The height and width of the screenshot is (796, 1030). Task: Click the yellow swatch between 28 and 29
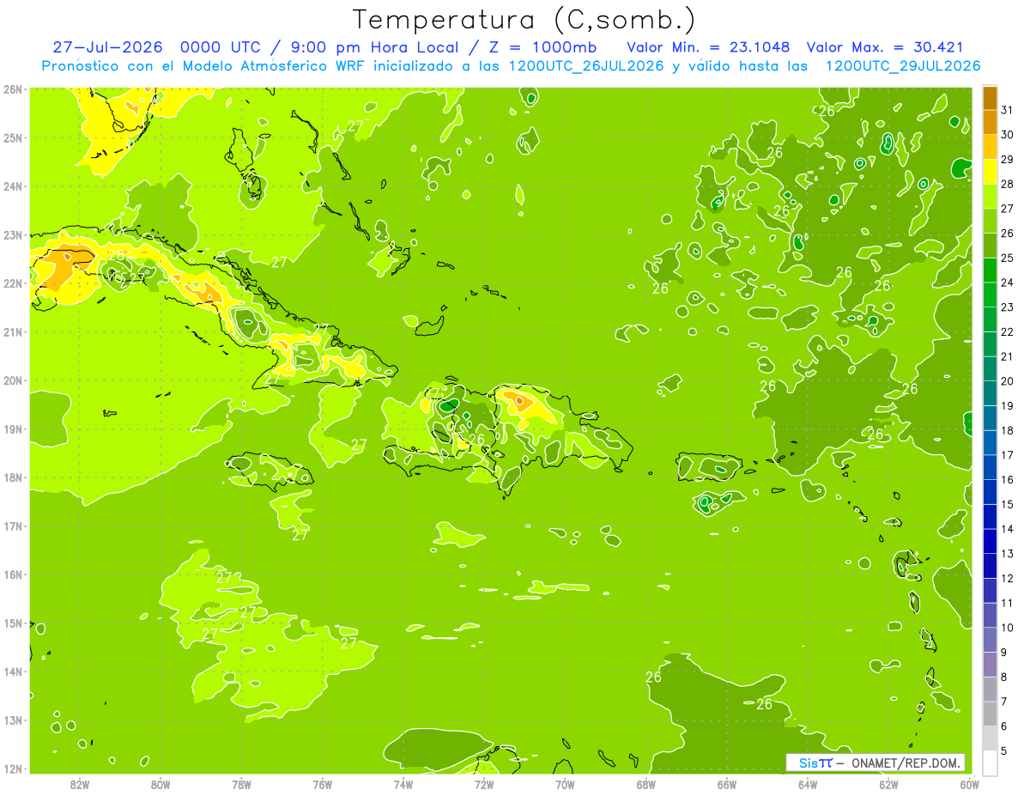990,172
